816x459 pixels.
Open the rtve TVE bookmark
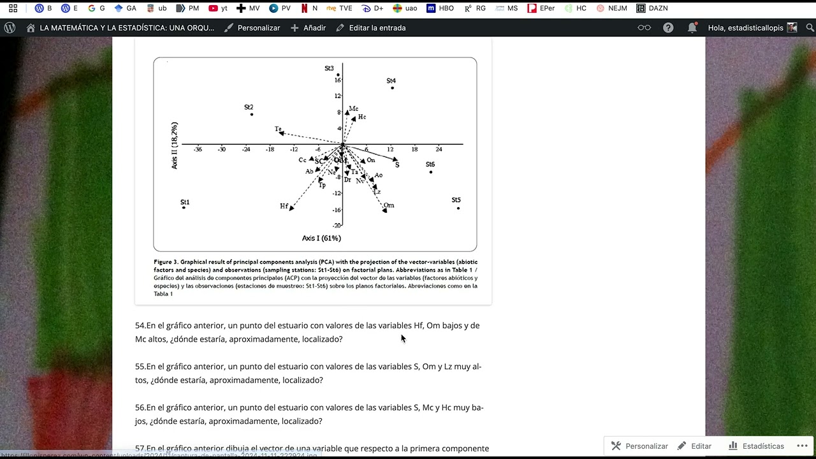(x=339, y=8)
